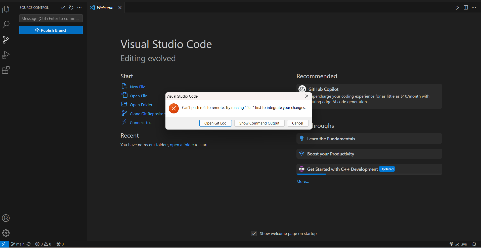The width and height of the screenshot is (481, 248).
Task: Click Show Command Output button
Action: (259, 123)
